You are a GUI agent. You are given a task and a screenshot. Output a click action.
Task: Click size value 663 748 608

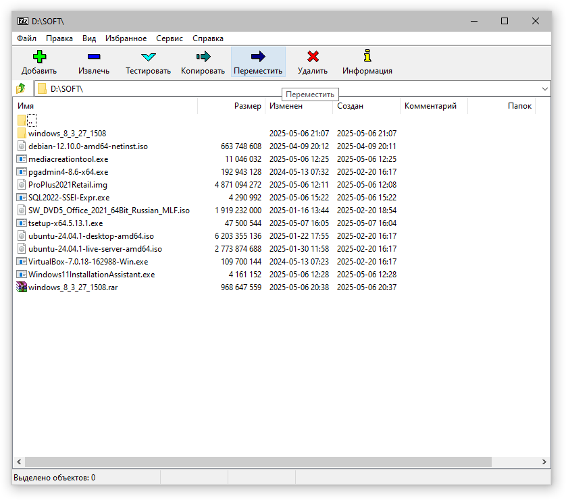[241, 146]
